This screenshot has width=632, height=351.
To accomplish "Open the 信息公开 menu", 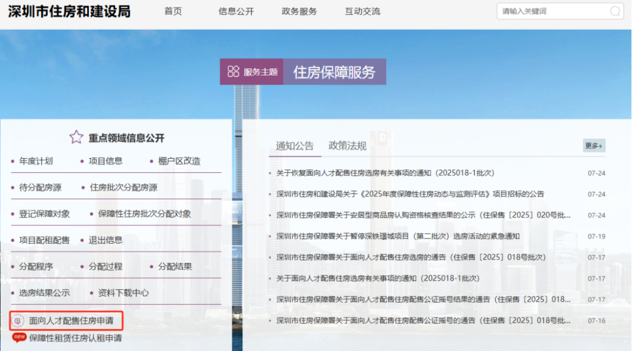I will point(236,11).
